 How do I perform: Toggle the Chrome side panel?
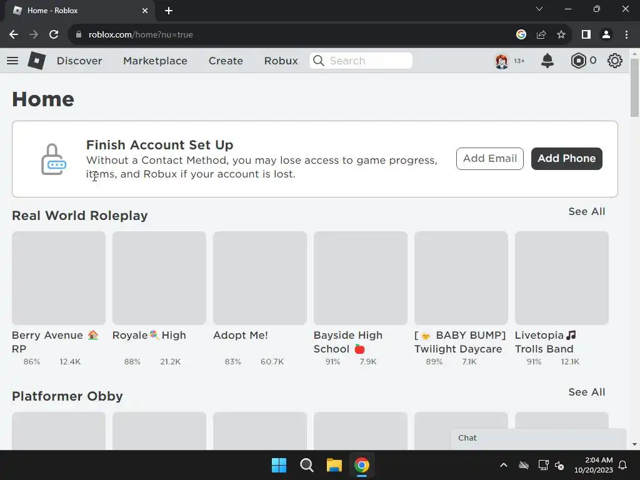tap(586, 35)
